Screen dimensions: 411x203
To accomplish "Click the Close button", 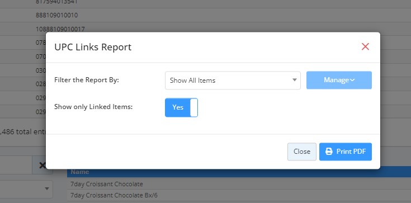I will click(x=302, y=152).
